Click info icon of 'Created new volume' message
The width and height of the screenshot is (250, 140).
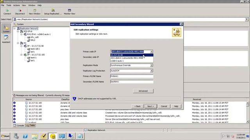point(14,113)
